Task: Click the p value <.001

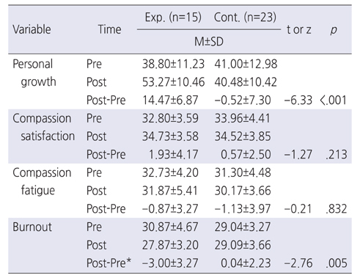Action: coord(334,100)
